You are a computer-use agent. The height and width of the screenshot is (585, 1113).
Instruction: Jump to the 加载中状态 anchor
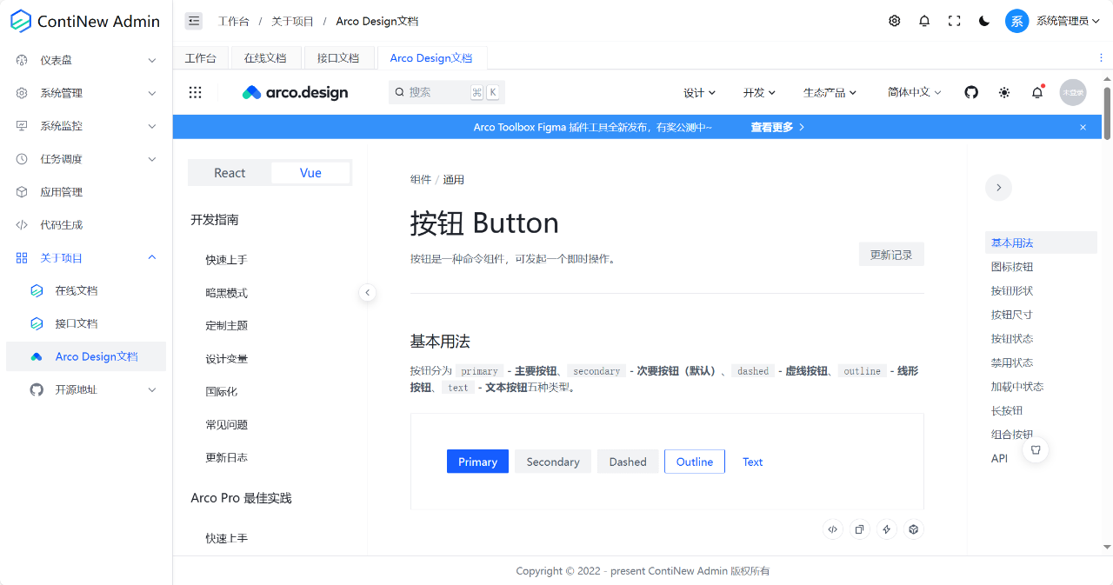pyautogui.click(x=1017, y=387)
